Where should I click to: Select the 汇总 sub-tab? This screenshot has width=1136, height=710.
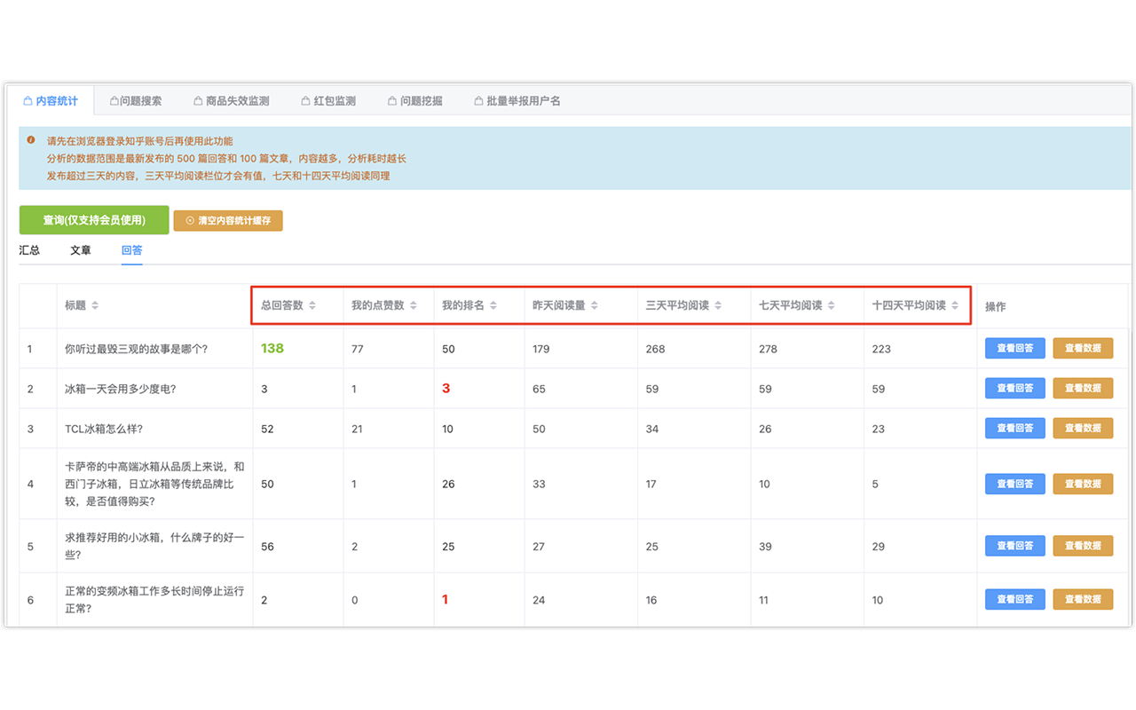[x=29, y=250]
